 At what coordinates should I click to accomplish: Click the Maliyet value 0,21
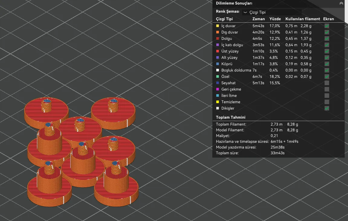click(x=274, y=136)
